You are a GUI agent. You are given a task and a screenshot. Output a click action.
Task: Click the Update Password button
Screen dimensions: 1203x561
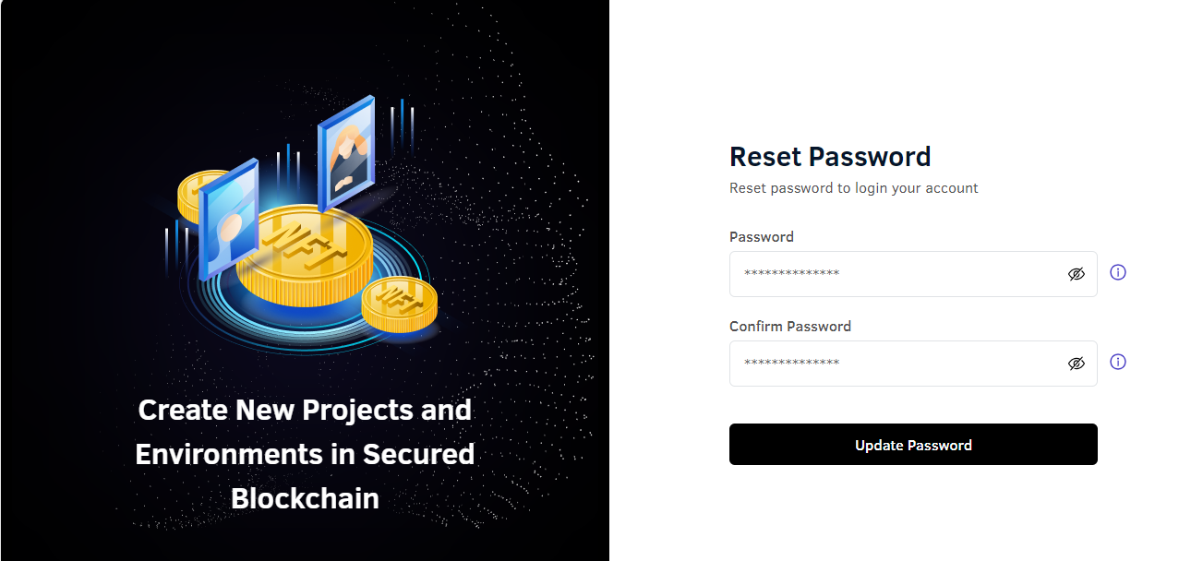913,445
